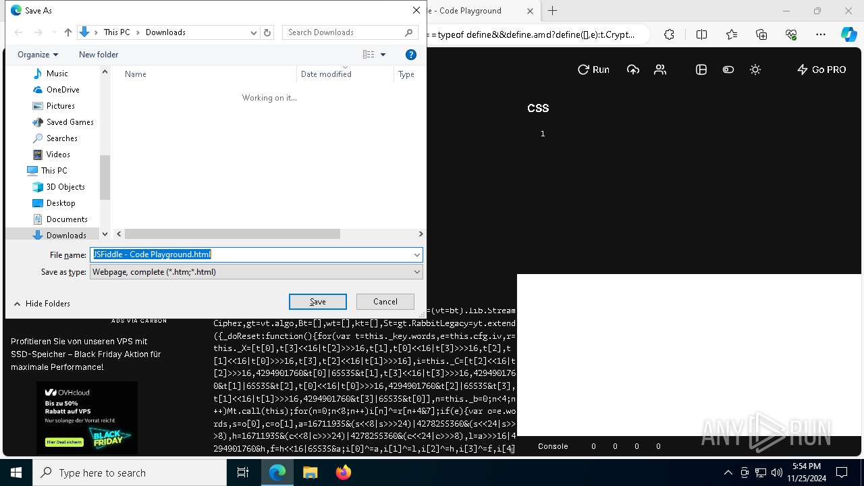Viewport: 864px width, 486px height.
Task: Toggle Edge split screen icon
Action: (701, 34)
